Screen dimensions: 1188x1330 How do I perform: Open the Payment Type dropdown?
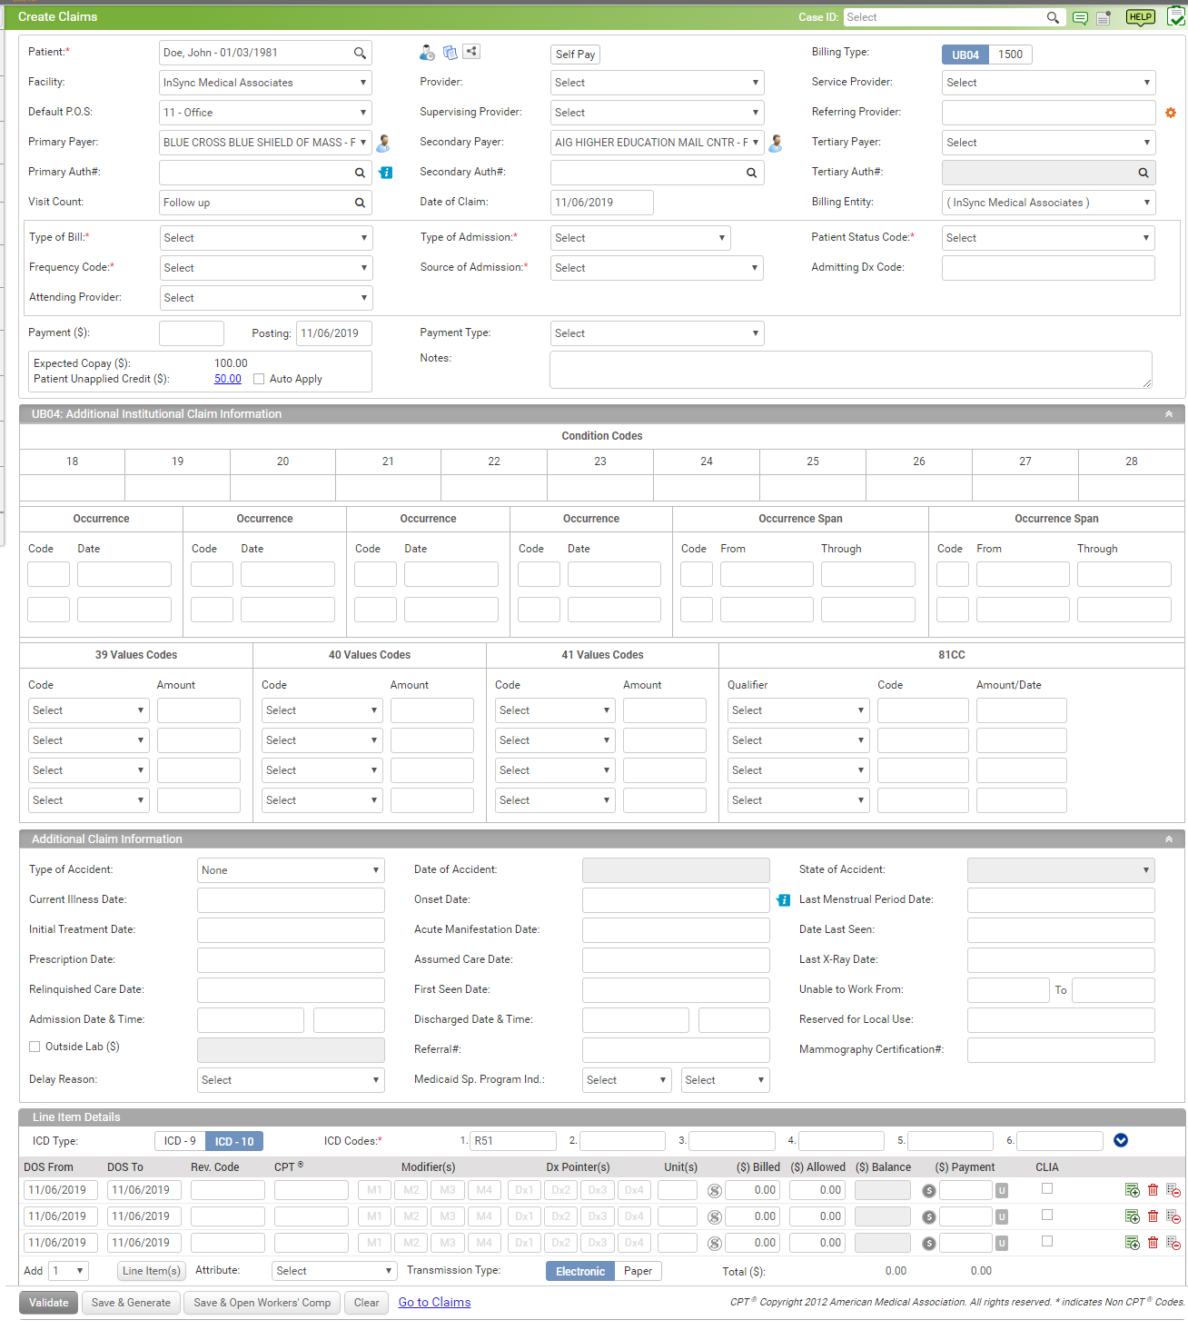[x=657, y=333]
